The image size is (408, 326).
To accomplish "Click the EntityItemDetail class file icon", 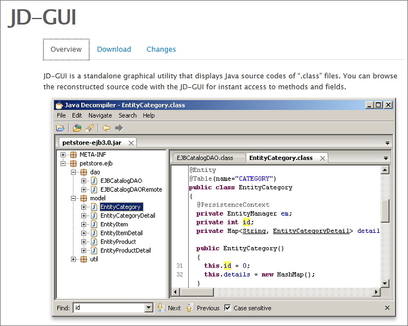I will tap(94, 233).
